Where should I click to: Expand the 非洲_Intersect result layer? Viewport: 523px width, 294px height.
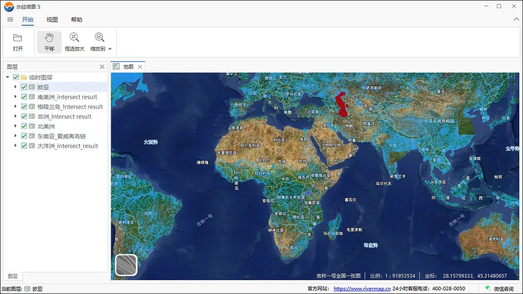(x=15, y=116)
